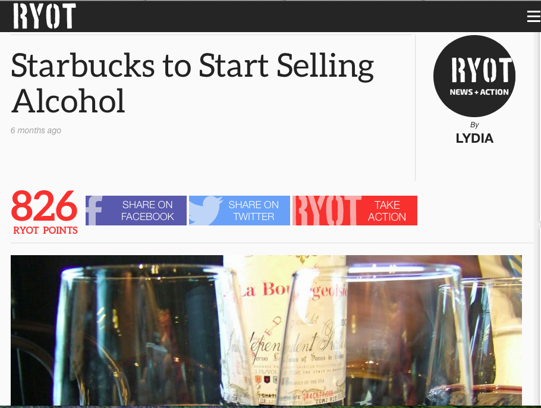The image size is (541, 408).
Task: Click the RYOT logo in the top bar
Action: pos(44,16)
